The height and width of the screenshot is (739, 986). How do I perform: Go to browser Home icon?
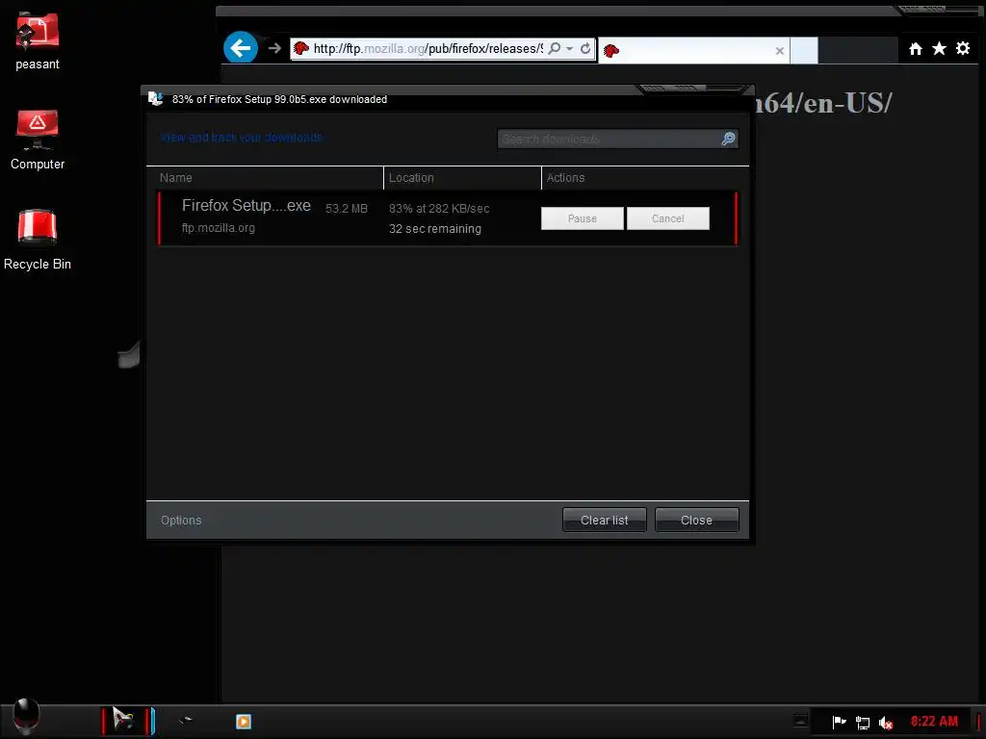pyautogui.click(x=916, y=48)
